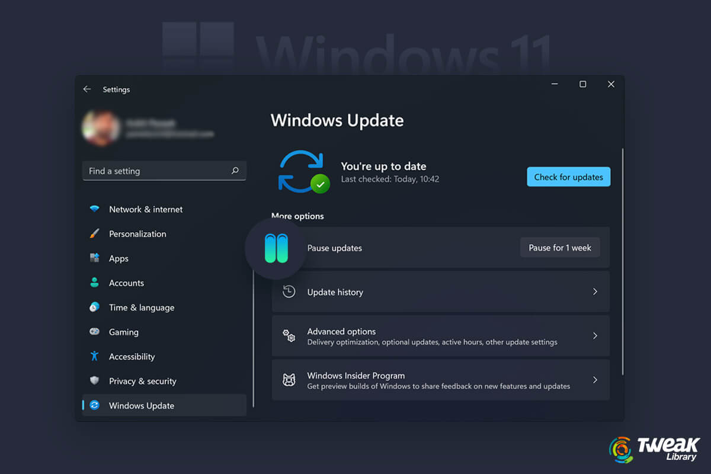Open the Windows Update circular arrows icon

click(x=95, y=405)
